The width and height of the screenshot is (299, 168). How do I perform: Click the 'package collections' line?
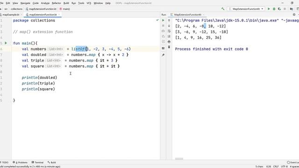34,21
